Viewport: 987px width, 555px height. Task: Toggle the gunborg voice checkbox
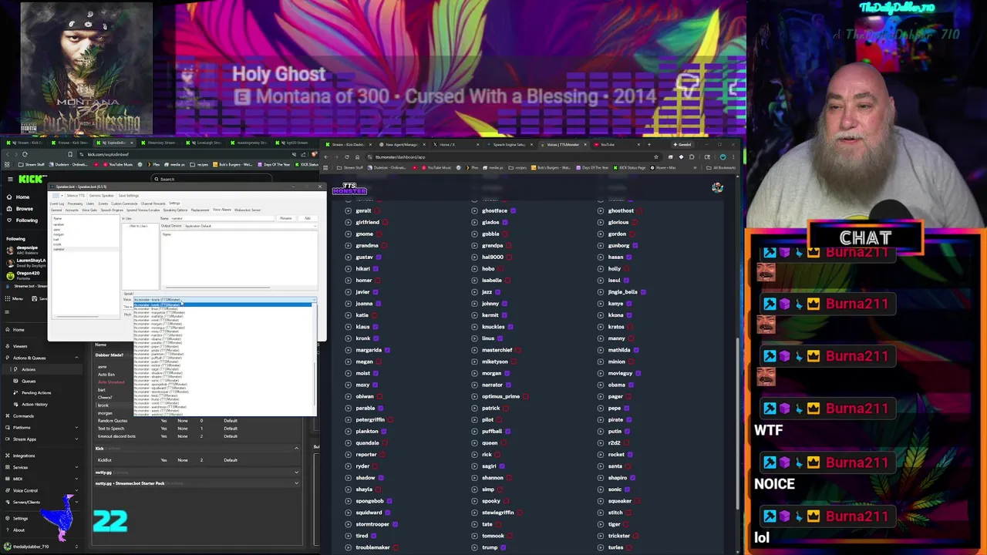(637, 245)
